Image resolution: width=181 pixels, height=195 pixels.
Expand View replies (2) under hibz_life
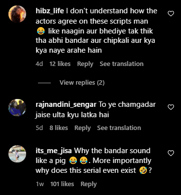pyautogui.click(x=82, y=83)
